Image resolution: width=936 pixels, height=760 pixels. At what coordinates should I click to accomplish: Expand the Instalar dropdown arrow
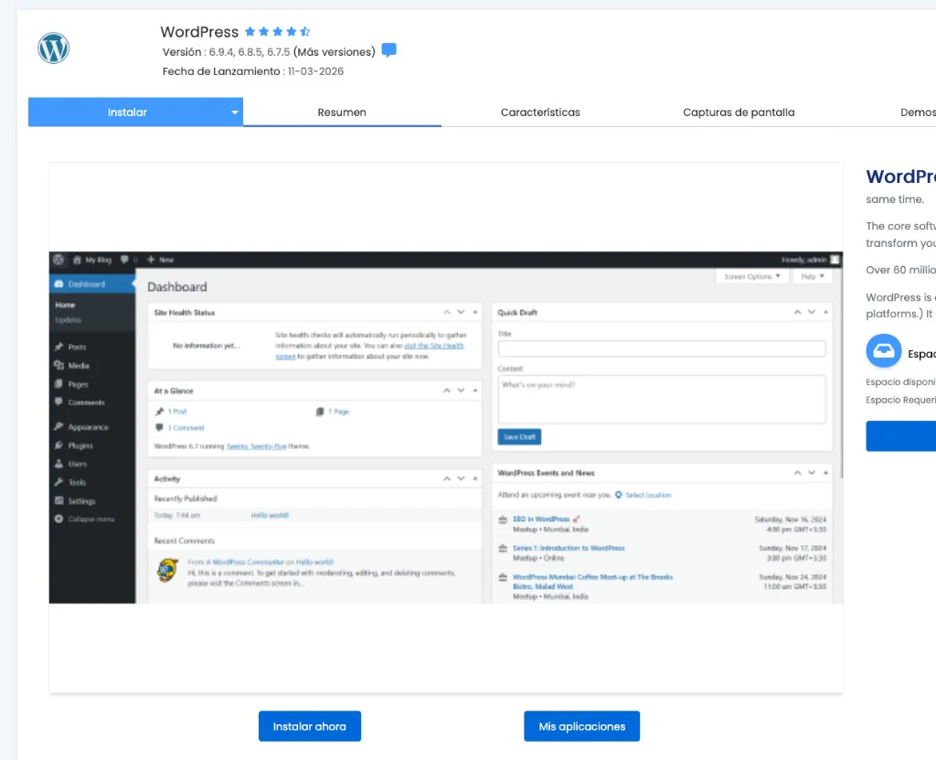pos(235,112)
